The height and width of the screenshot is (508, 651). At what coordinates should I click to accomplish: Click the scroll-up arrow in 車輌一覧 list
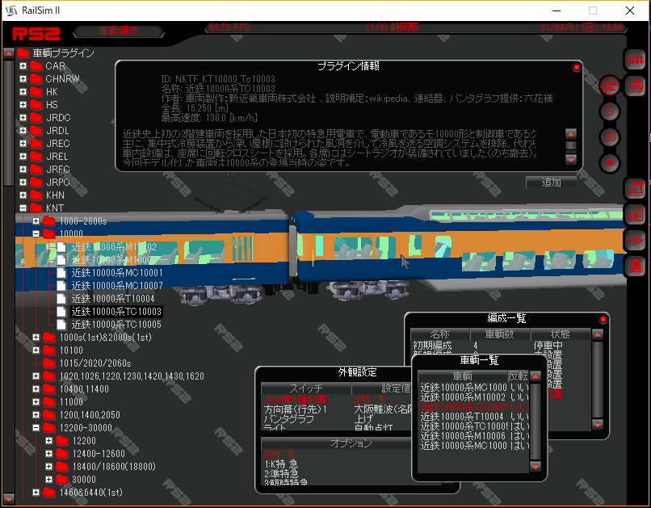535,376
